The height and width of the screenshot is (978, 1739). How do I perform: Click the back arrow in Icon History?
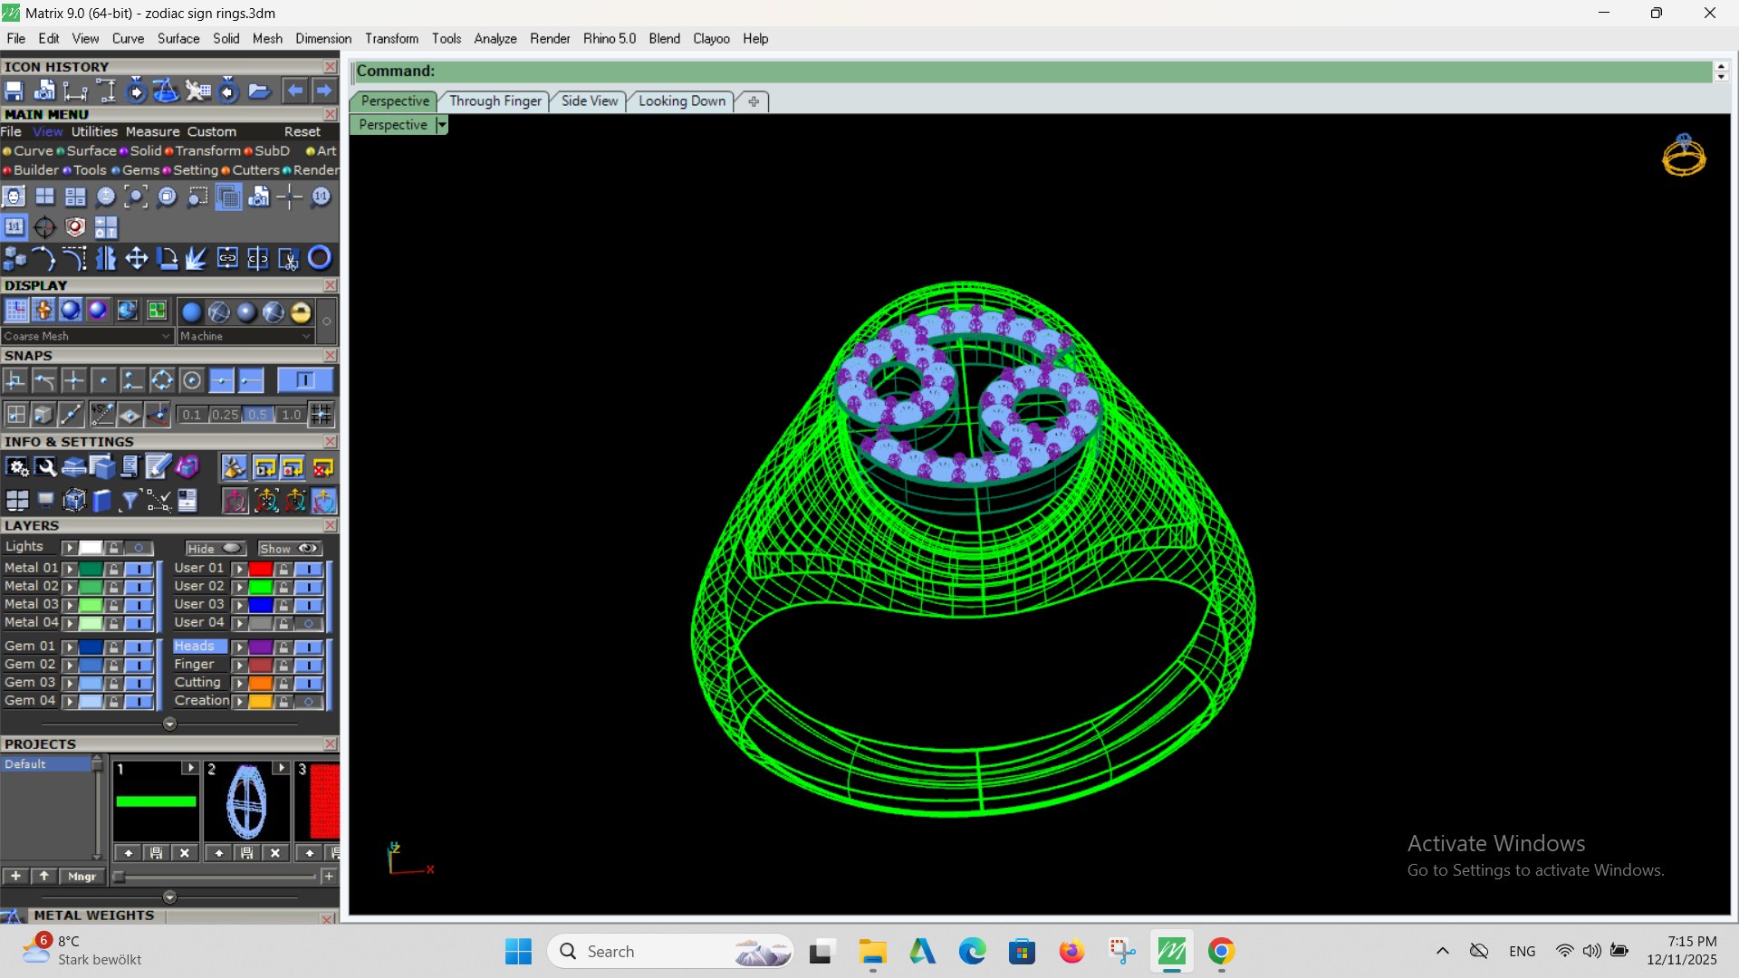(294, 91)
